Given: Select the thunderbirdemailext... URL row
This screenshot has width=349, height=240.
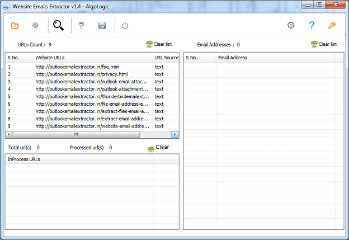Looking at the screenshot, I should coord(92,97).
